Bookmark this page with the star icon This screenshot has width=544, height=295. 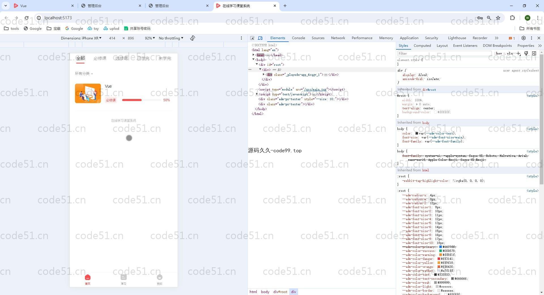498,18
